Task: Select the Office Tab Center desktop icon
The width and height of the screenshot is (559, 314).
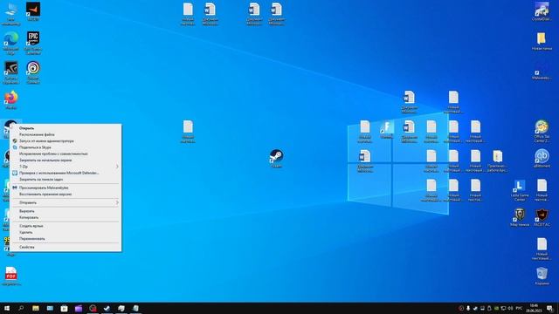Action: click(x=542, y=132)
